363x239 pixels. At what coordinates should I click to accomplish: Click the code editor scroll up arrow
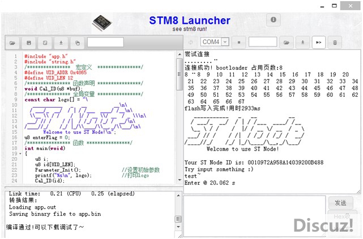(x=180, y=54)
